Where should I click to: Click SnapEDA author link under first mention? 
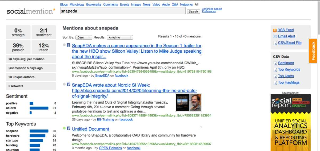(x=102, y=75)
